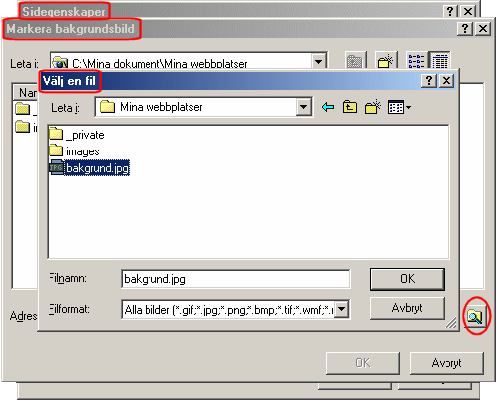Click the back arrow in Välj en fil
This screenshot has height=400, width=496.
(328, 107)
